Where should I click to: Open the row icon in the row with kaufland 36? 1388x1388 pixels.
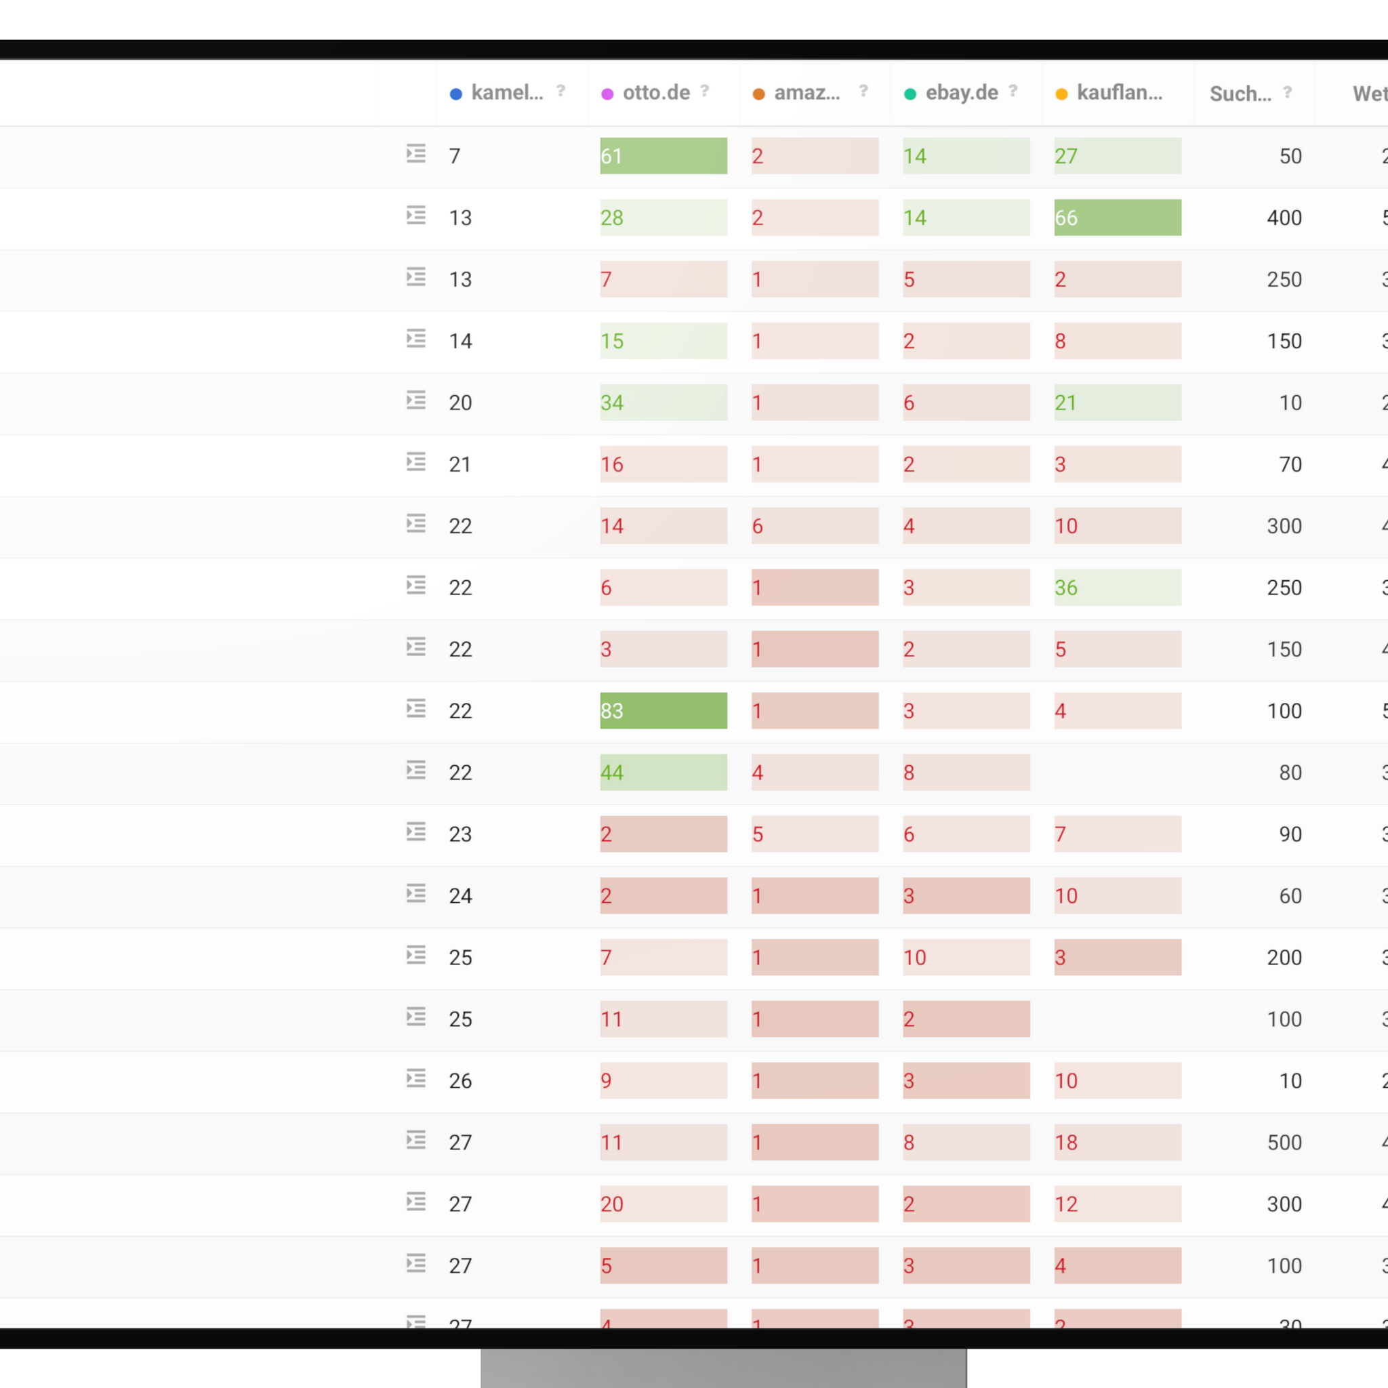(416, 586)
